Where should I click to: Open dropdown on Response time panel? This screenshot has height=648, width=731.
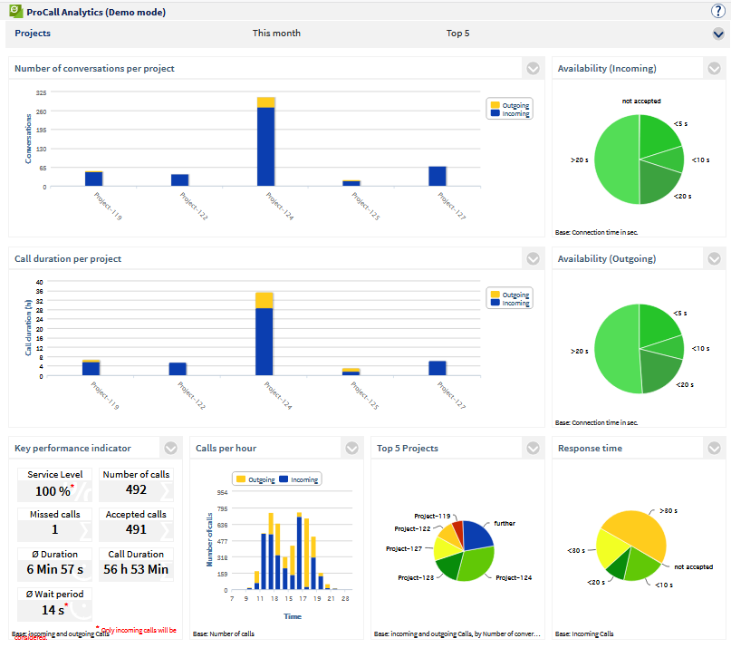(x=714, y=448)
